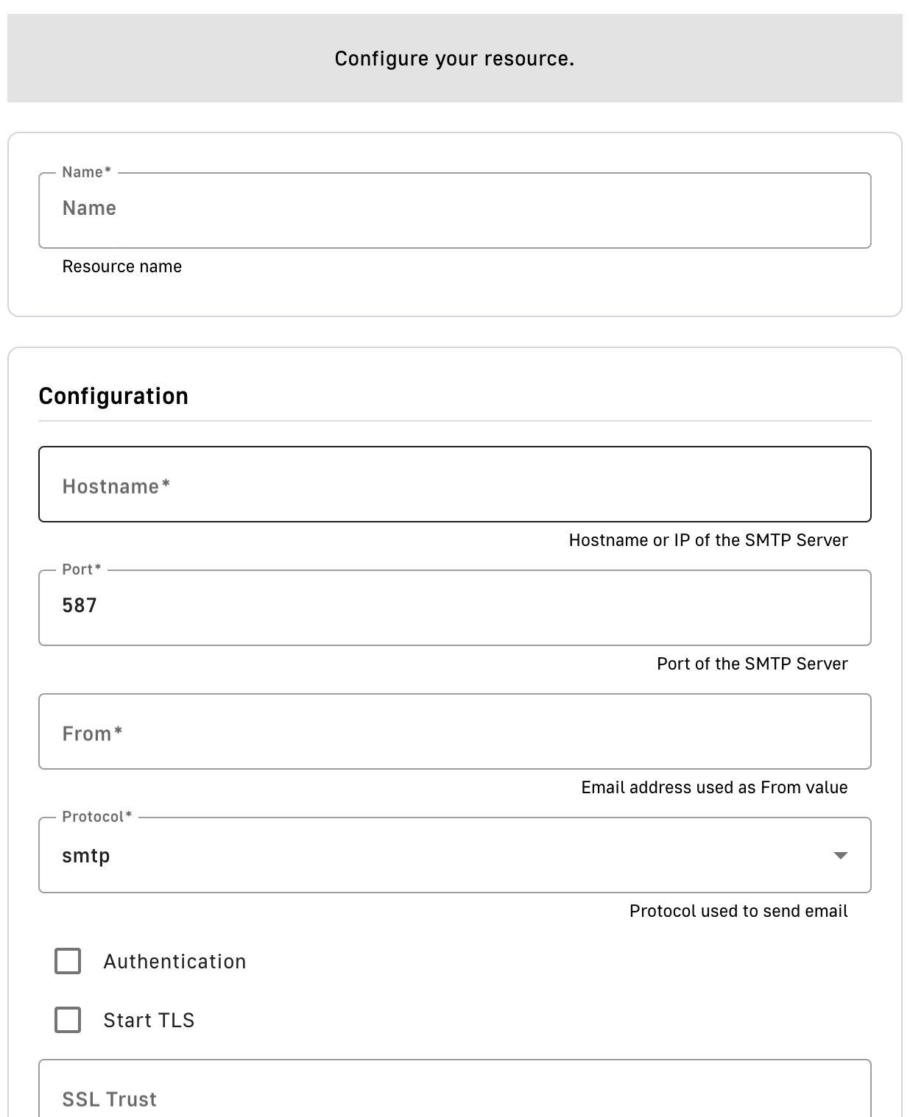Click the SSL Trust input field

454,1096
